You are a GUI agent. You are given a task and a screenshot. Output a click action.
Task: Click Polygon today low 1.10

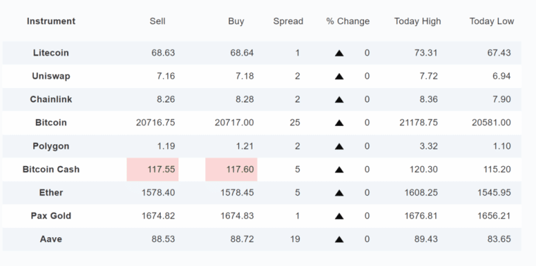[502, 146]
